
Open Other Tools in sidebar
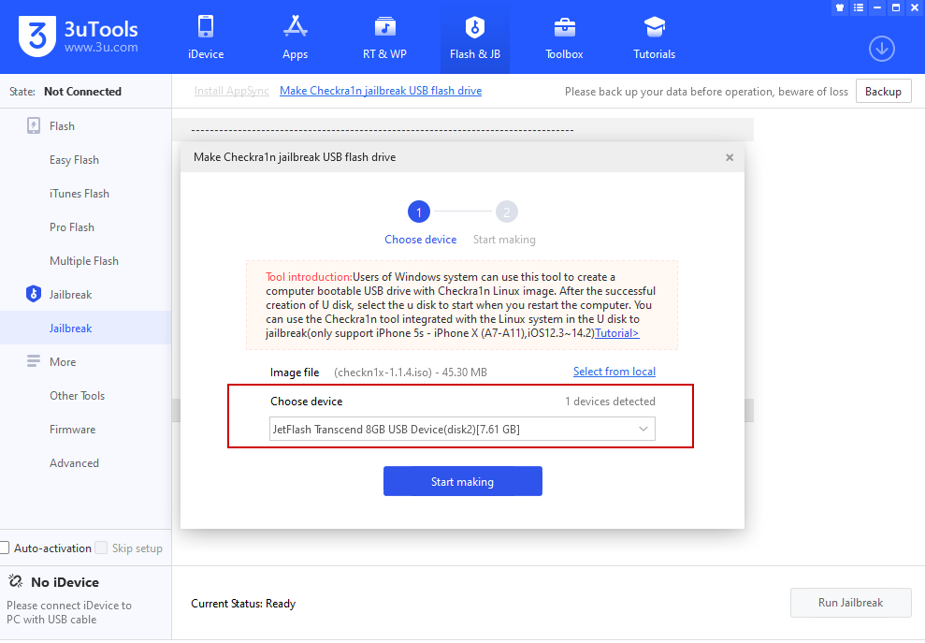[x=78, y=396]
